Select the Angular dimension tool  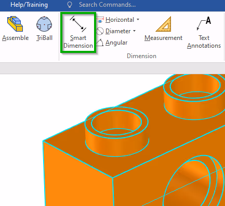coord(112,43)
